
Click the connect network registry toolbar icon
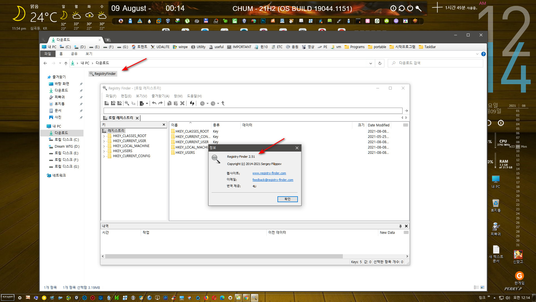pyautogui.click(x=113, y=103)
